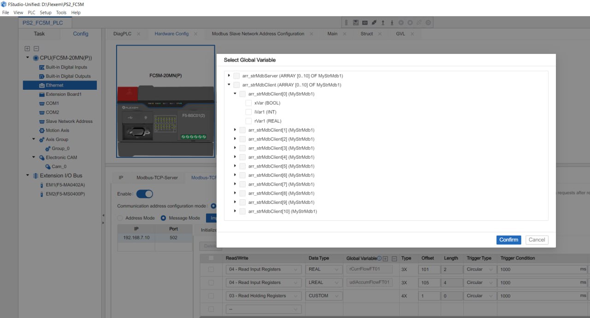Expand the arr_strMdbClient[4] node
The image size is (590, 318).
[235, 157]
